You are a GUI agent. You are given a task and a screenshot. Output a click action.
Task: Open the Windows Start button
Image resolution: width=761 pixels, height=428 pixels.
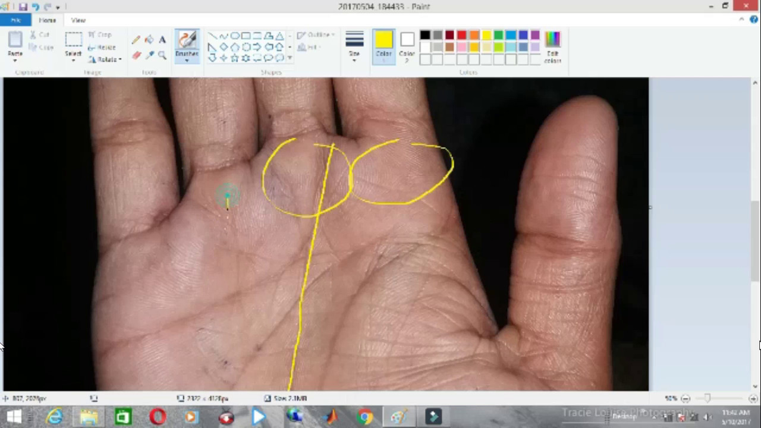[x=13, y=417]
